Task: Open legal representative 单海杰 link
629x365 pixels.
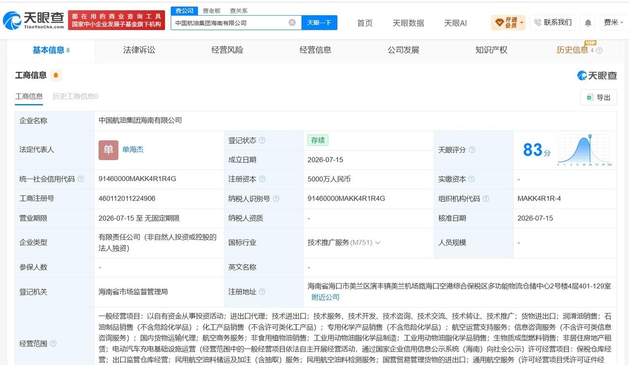Action: [133, 150]
